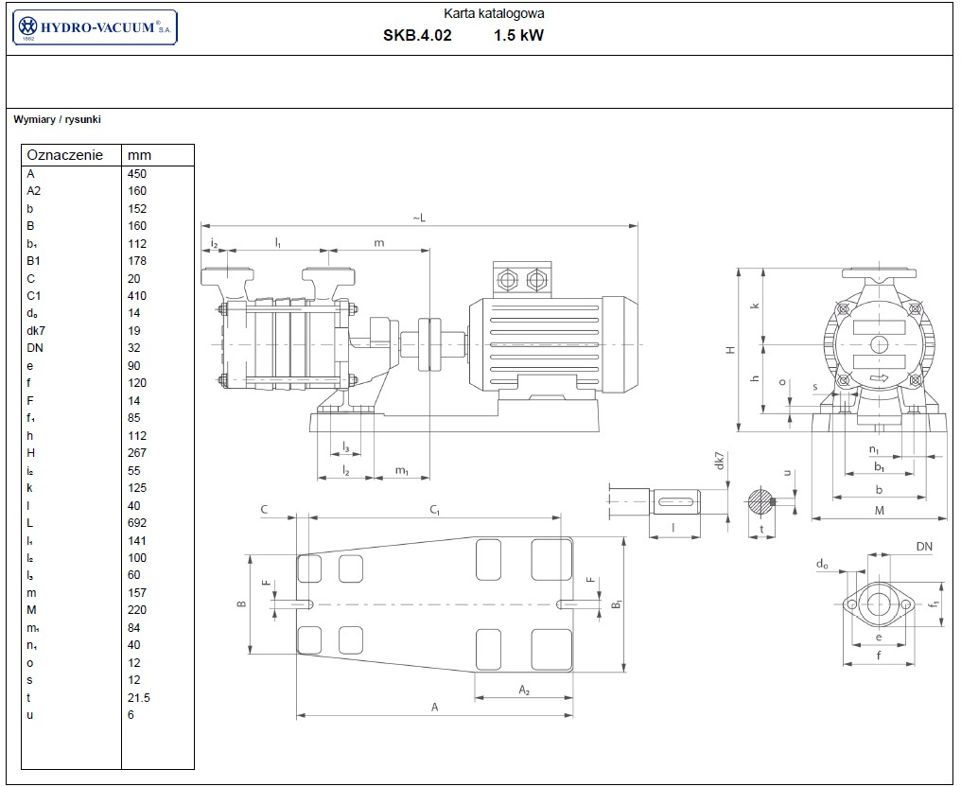Click the "Oznaczenie" column header
This screenshot has width=961, height=787.
(64, 155)
